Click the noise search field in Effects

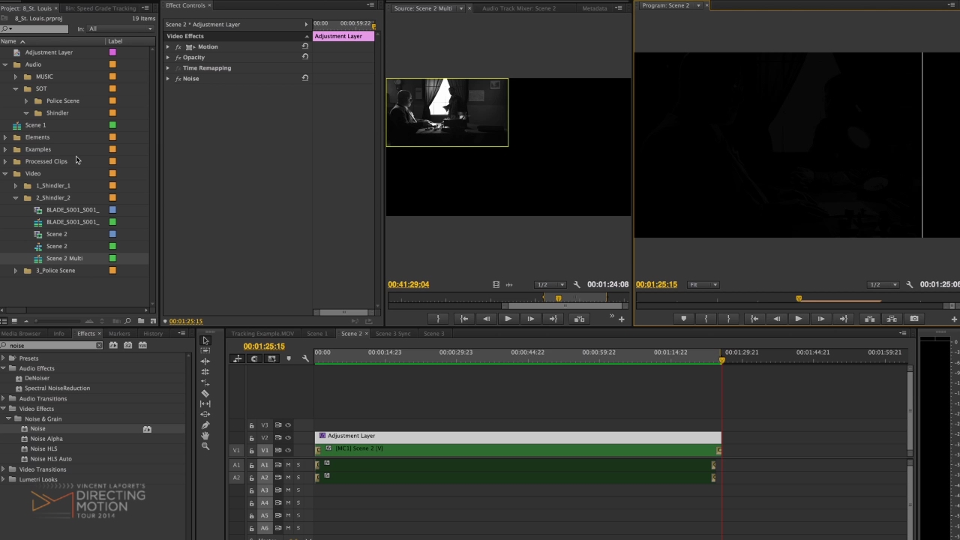[51, 346]
